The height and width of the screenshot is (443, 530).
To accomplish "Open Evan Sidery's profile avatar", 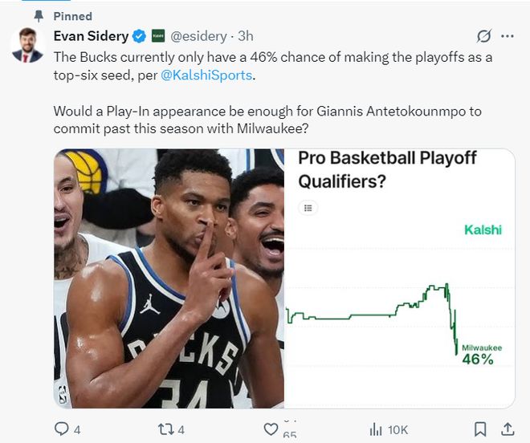I will (27, 45).
